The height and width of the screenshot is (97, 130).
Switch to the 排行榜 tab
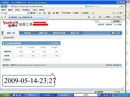[27, 33]
